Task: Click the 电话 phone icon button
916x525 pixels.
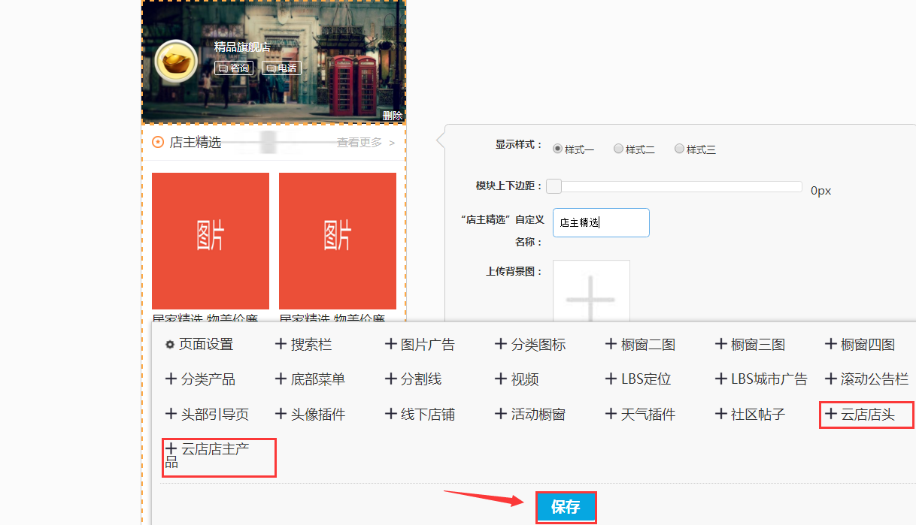Action: (x=281, y=68)
